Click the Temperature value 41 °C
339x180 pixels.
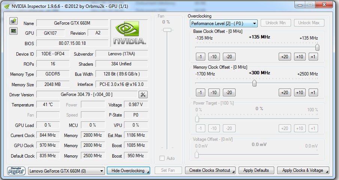pos(48,105)
